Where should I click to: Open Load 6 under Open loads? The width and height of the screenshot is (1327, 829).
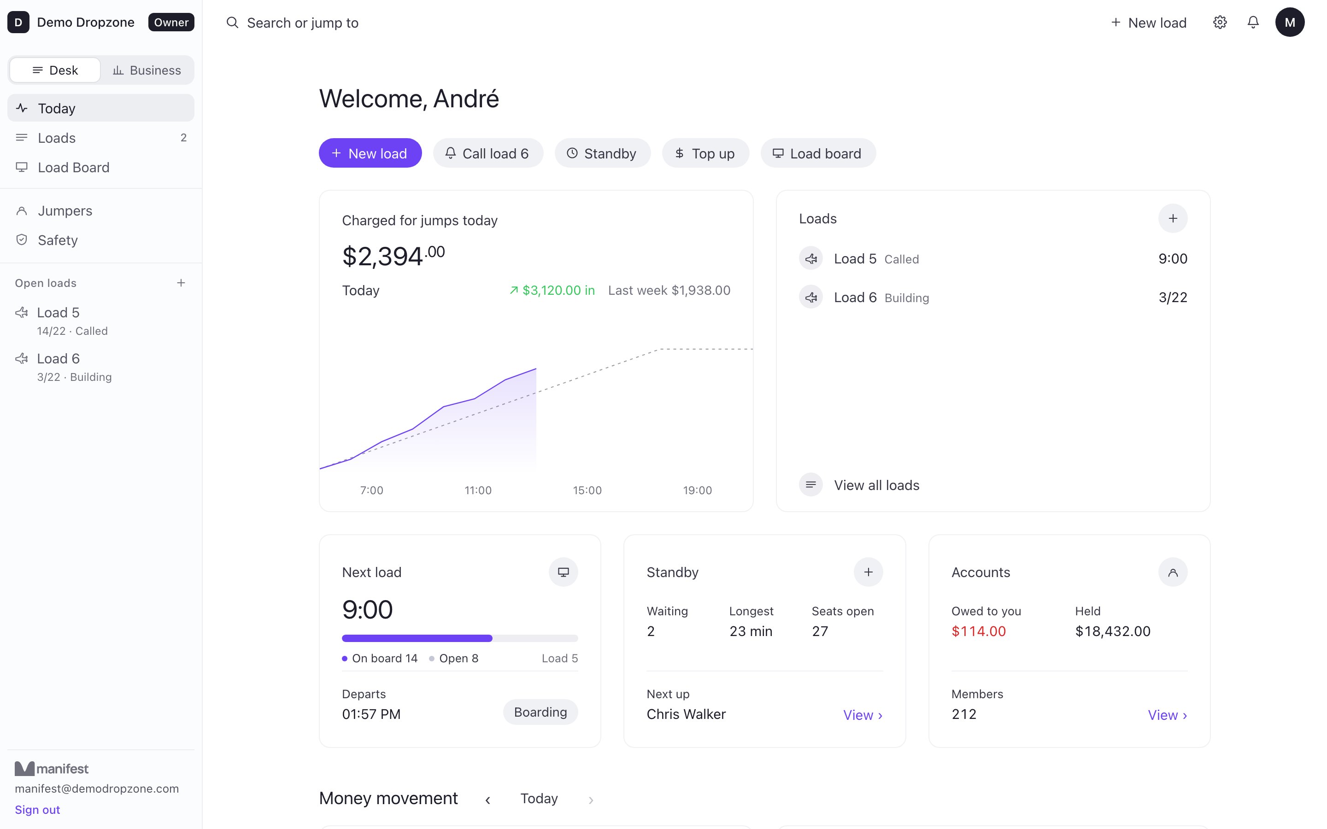(x=101, y=367)
